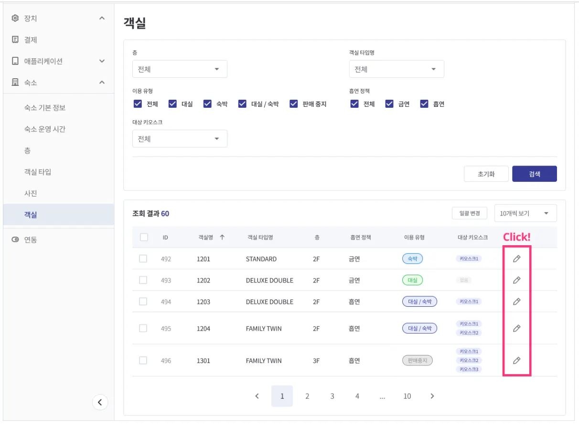Click the edit pencil for room 1301
Image resolution: width=579 pixels, height=427 pixels.
[516, 360]
